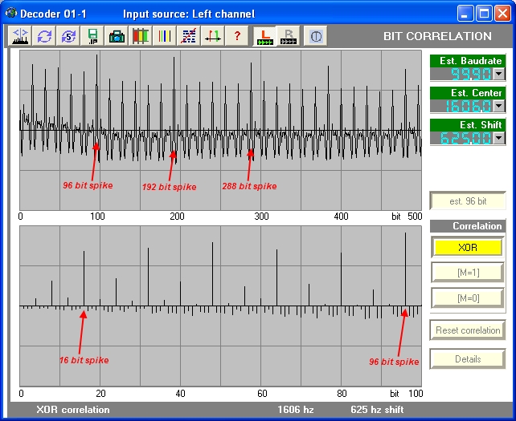Switch input to the Right channel
This screenshot has height=421, width=516.
click(289, 36)
